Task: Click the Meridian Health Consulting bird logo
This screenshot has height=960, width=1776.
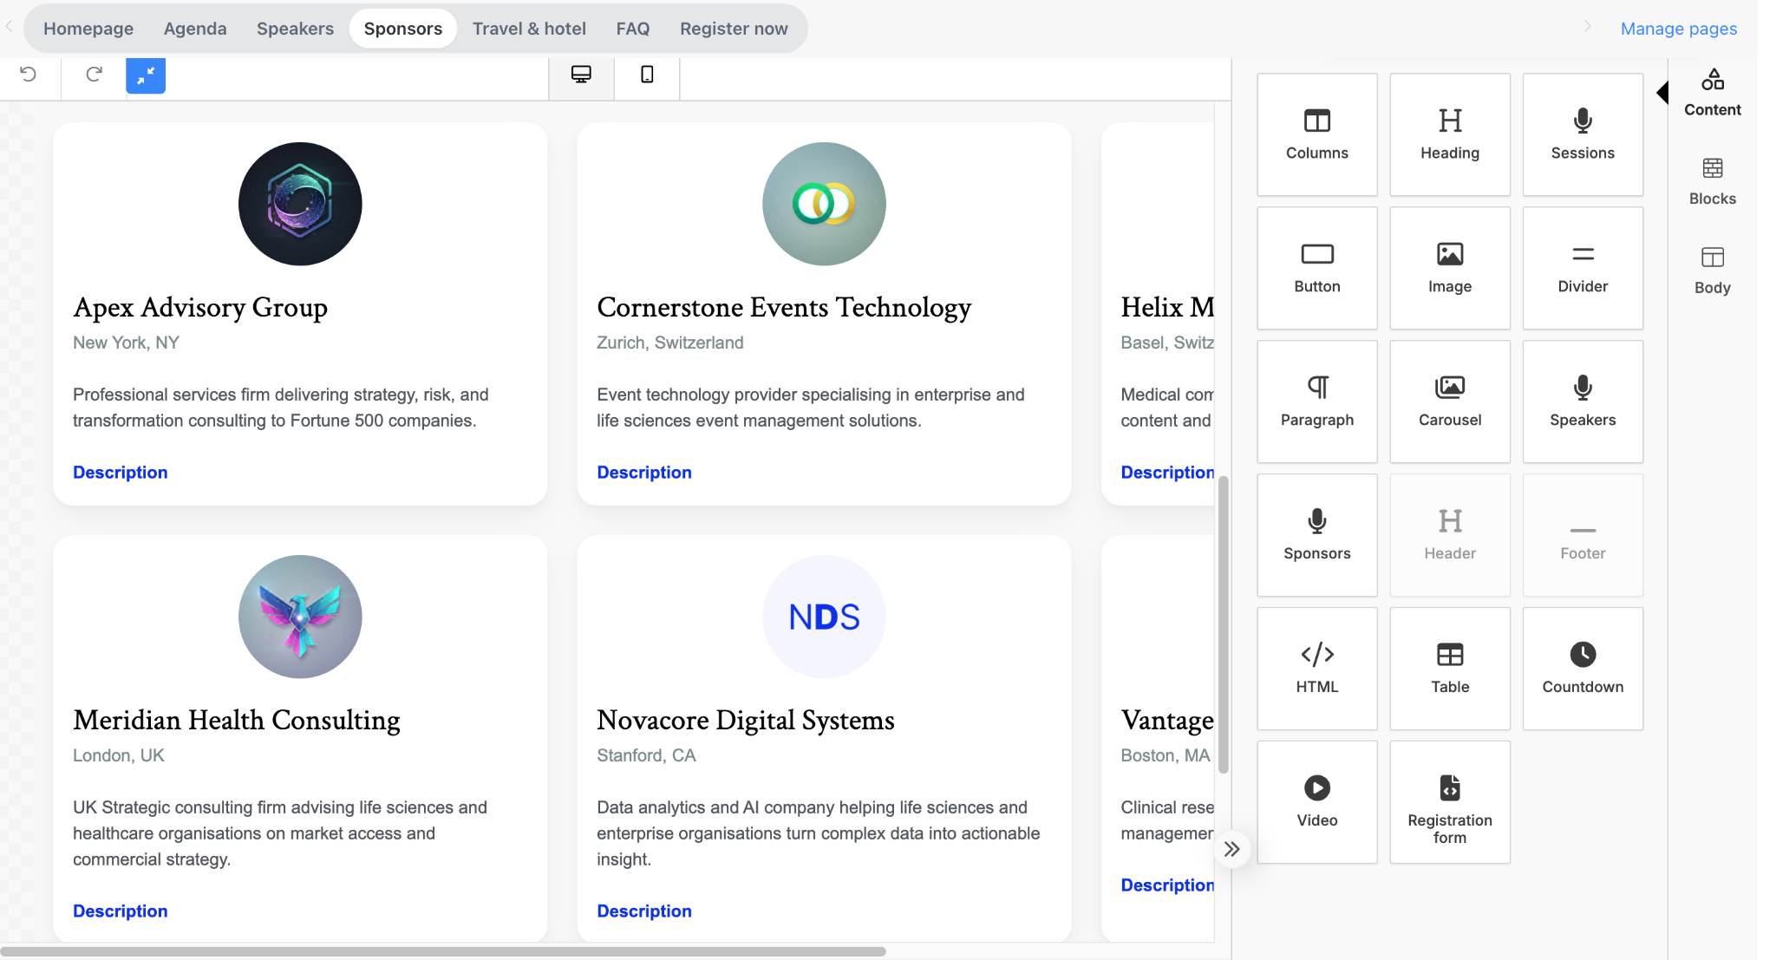Action: tap(300, 617)
